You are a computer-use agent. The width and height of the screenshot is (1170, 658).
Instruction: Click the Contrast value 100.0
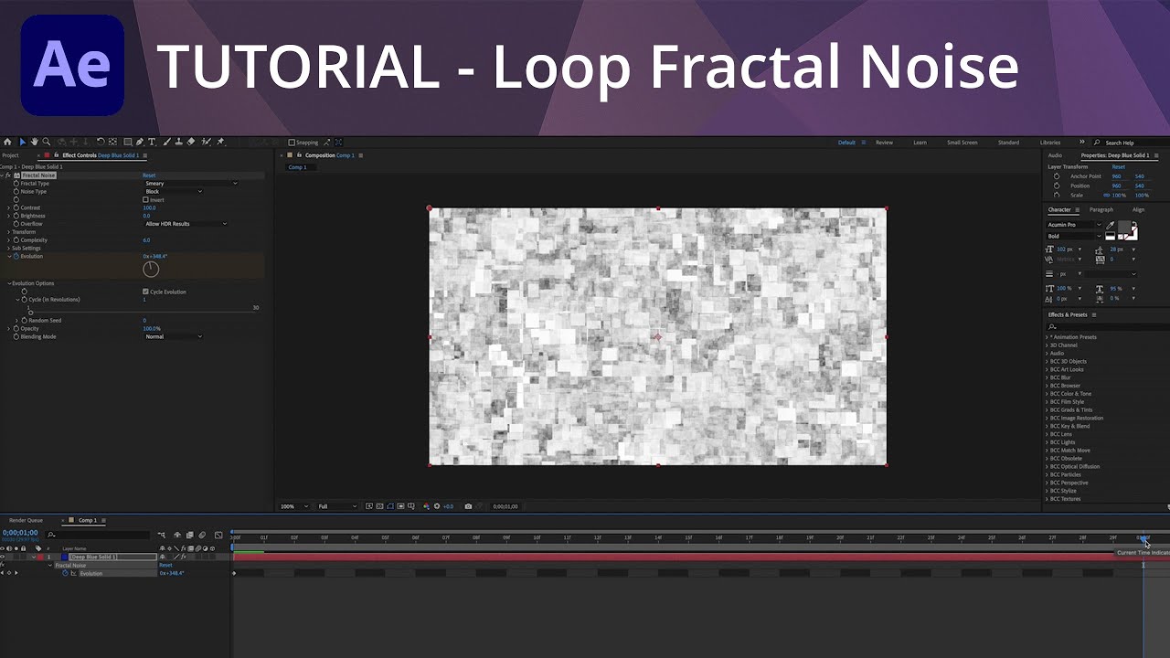pos(150,208)
